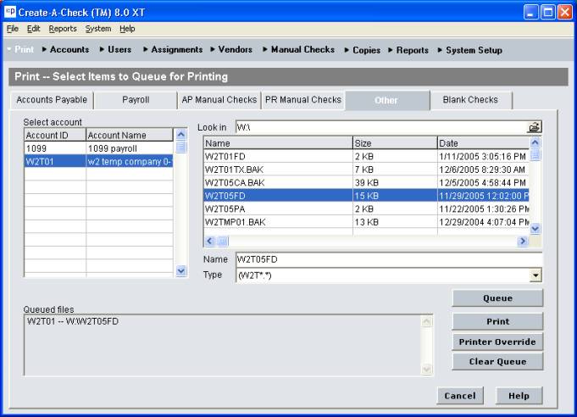The image size is (577, 417).
Task: Open the Type dropdown arrow
Action: [x=535, y=275]
